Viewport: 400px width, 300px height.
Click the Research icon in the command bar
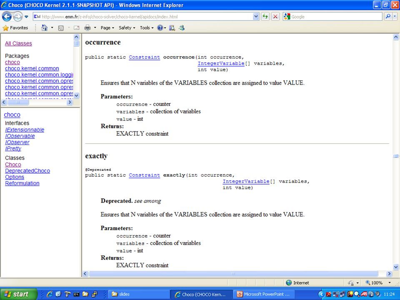point(172,28)
